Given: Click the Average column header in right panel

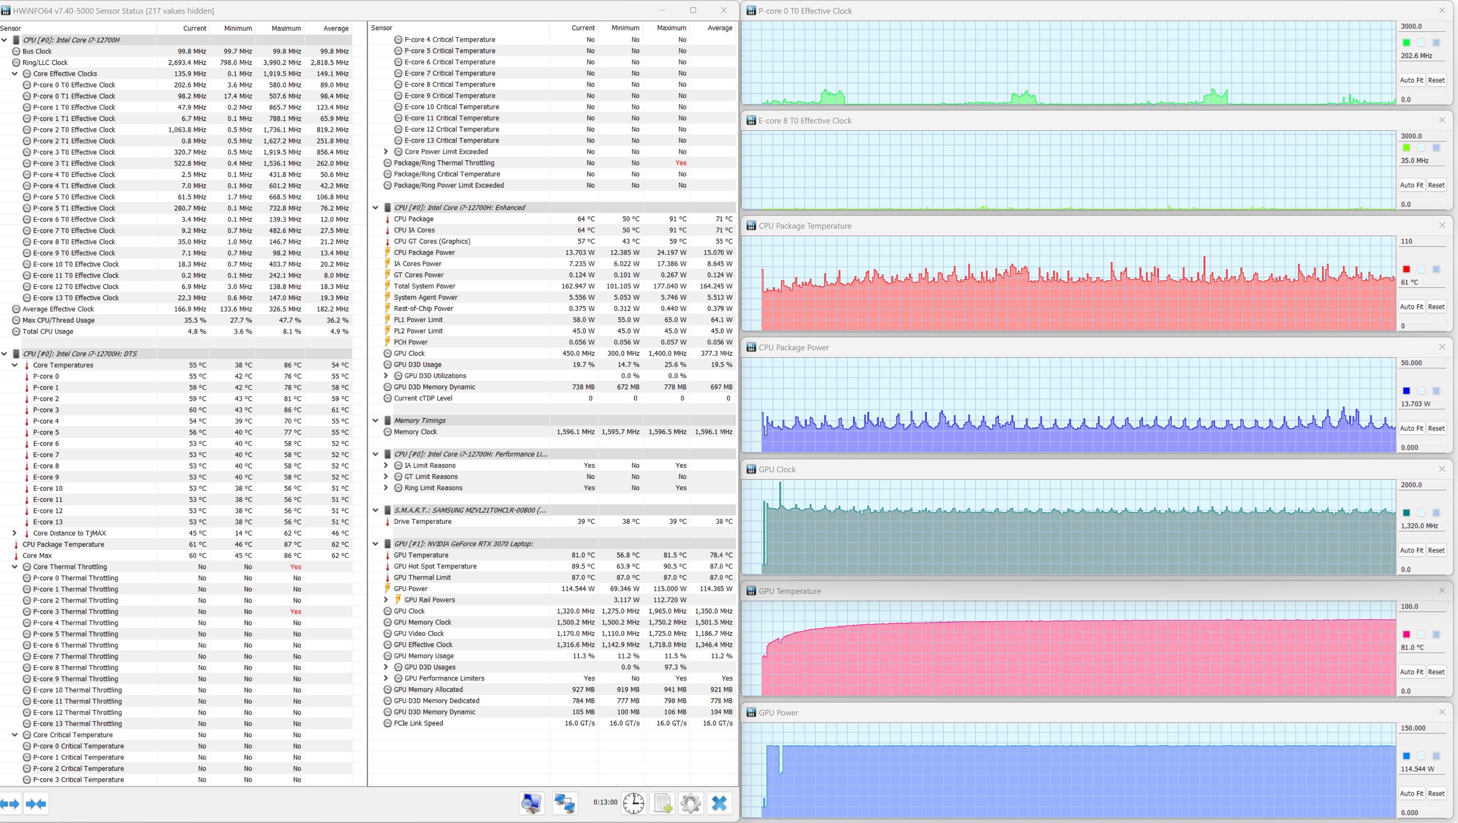Looking at the screenshot, I should (x=719, y=28).
